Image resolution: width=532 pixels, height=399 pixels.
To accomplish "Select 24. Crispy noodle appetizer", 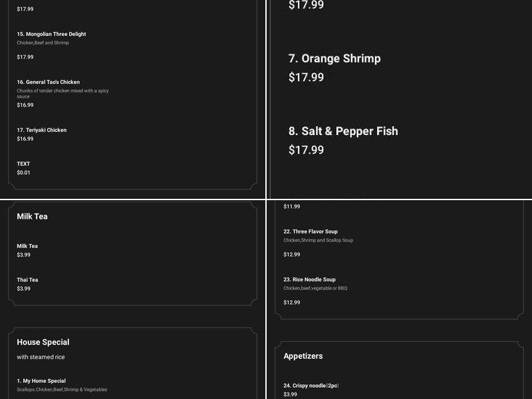I will tap(311, 386).
